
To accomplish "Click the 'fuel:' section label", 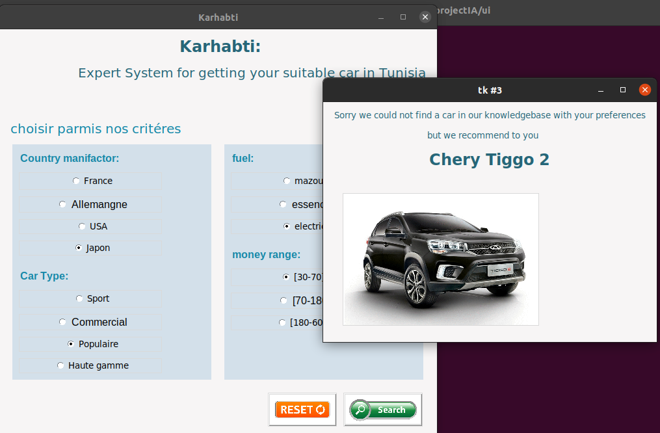I will [243, 158].
